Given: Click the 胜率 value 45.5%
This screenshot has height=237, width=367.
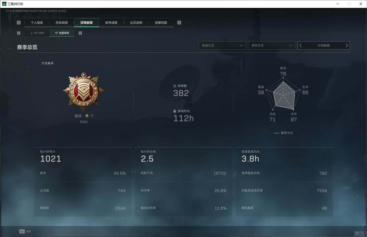Looking at the screenshot, I should pos(120,173).
